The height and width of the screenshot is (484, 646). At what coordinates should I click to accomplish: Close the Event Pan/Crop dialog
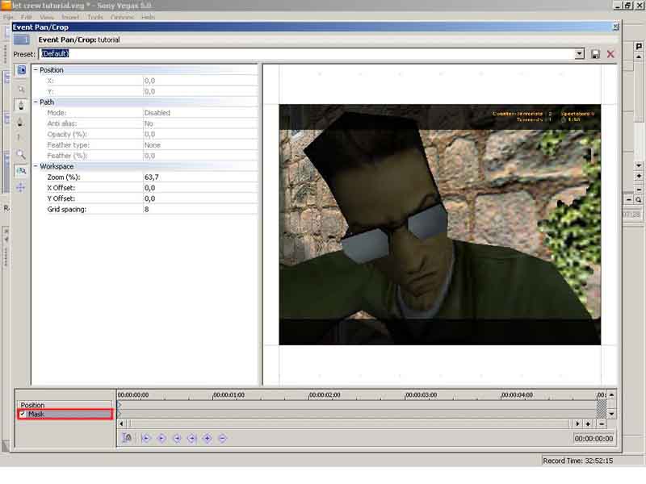click(615, 27)
